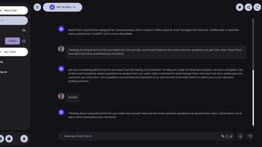Attach a file using the paperclip icon

coord(231,136)
